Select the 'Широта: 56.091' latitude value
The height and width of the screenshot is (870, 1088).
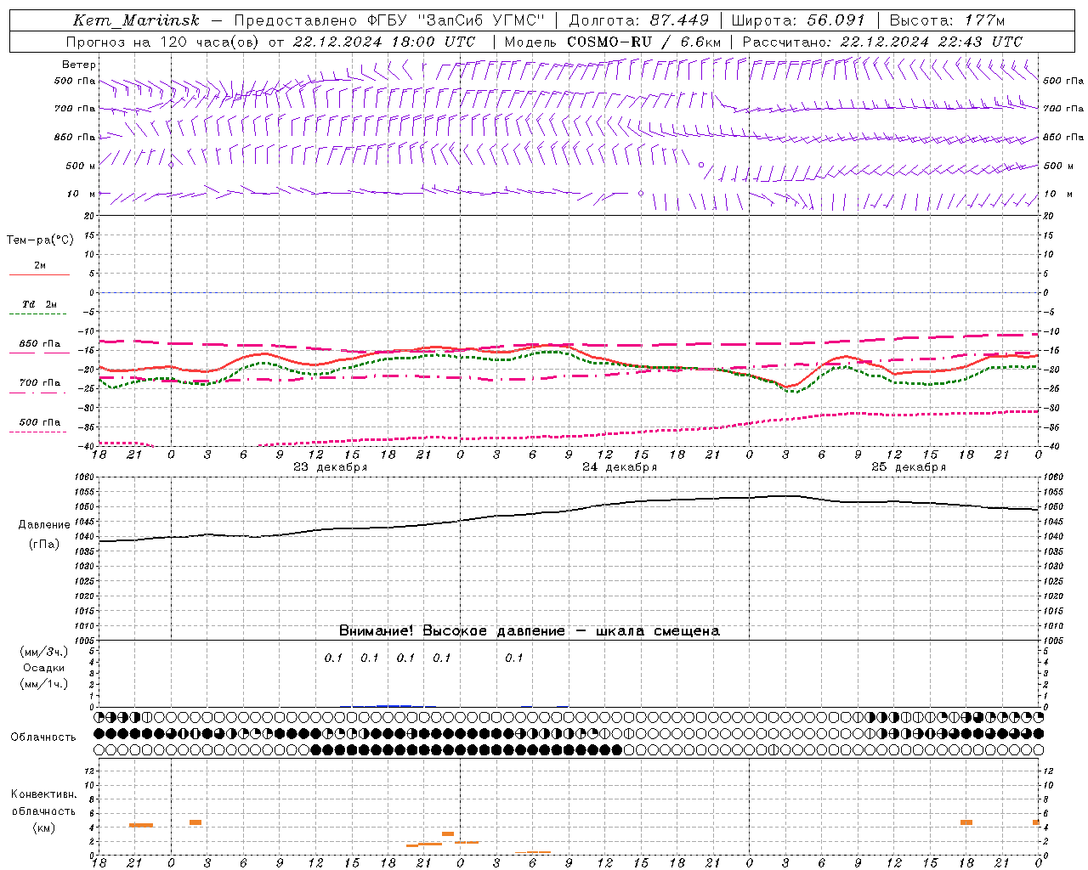(x=798, y=20)
